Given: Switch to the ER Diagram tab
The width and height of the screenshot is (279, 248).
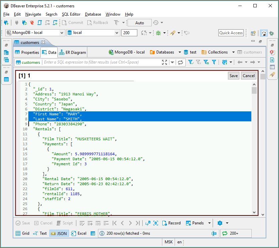Looking at the screenshot, I should point(73,52).
